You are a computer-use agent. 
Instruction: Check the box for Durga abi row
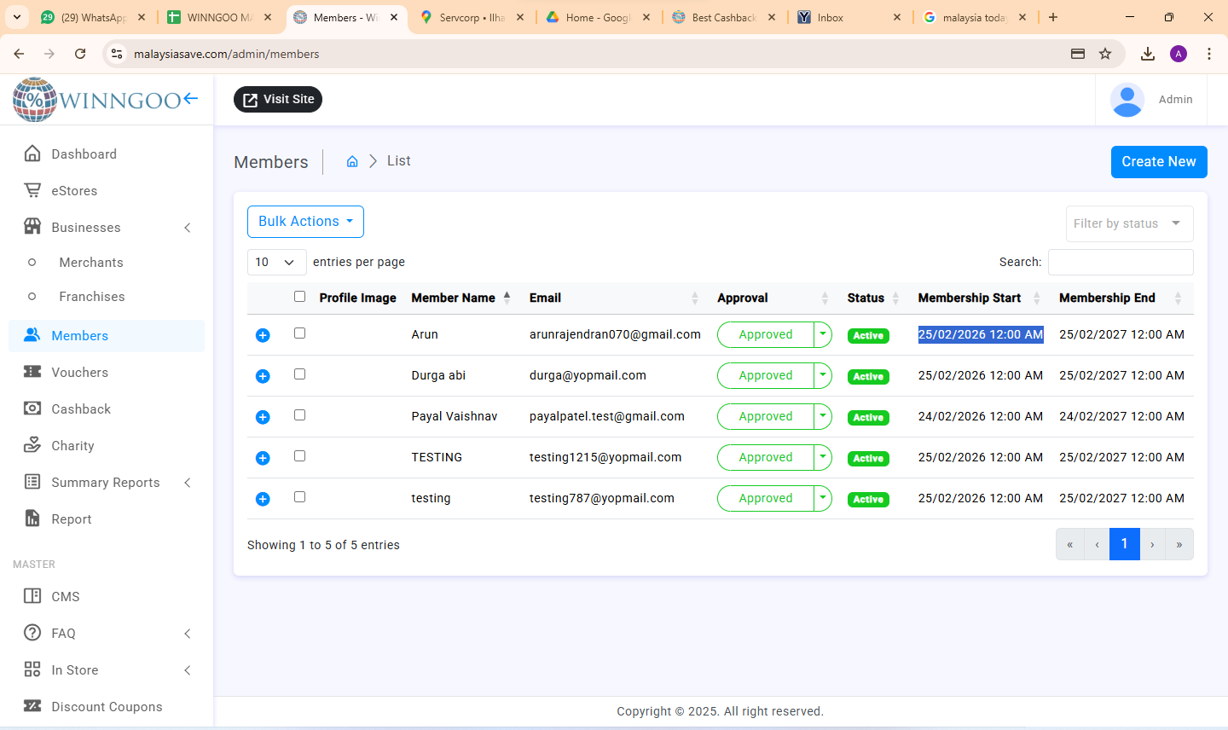point(299,374)
